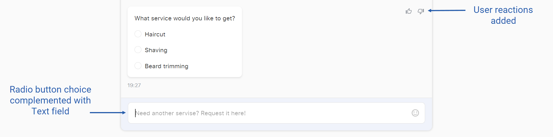Select the Haircut radio button
Viewport: 553px width, 137px height.
click(x=138, y=34)
